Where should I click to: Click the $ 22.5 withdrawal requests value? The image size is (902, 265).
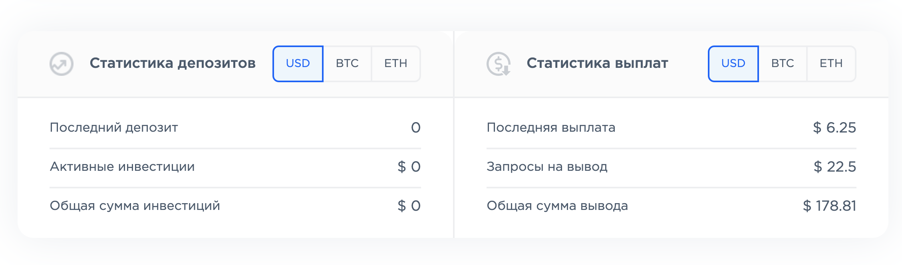[835, 167]
